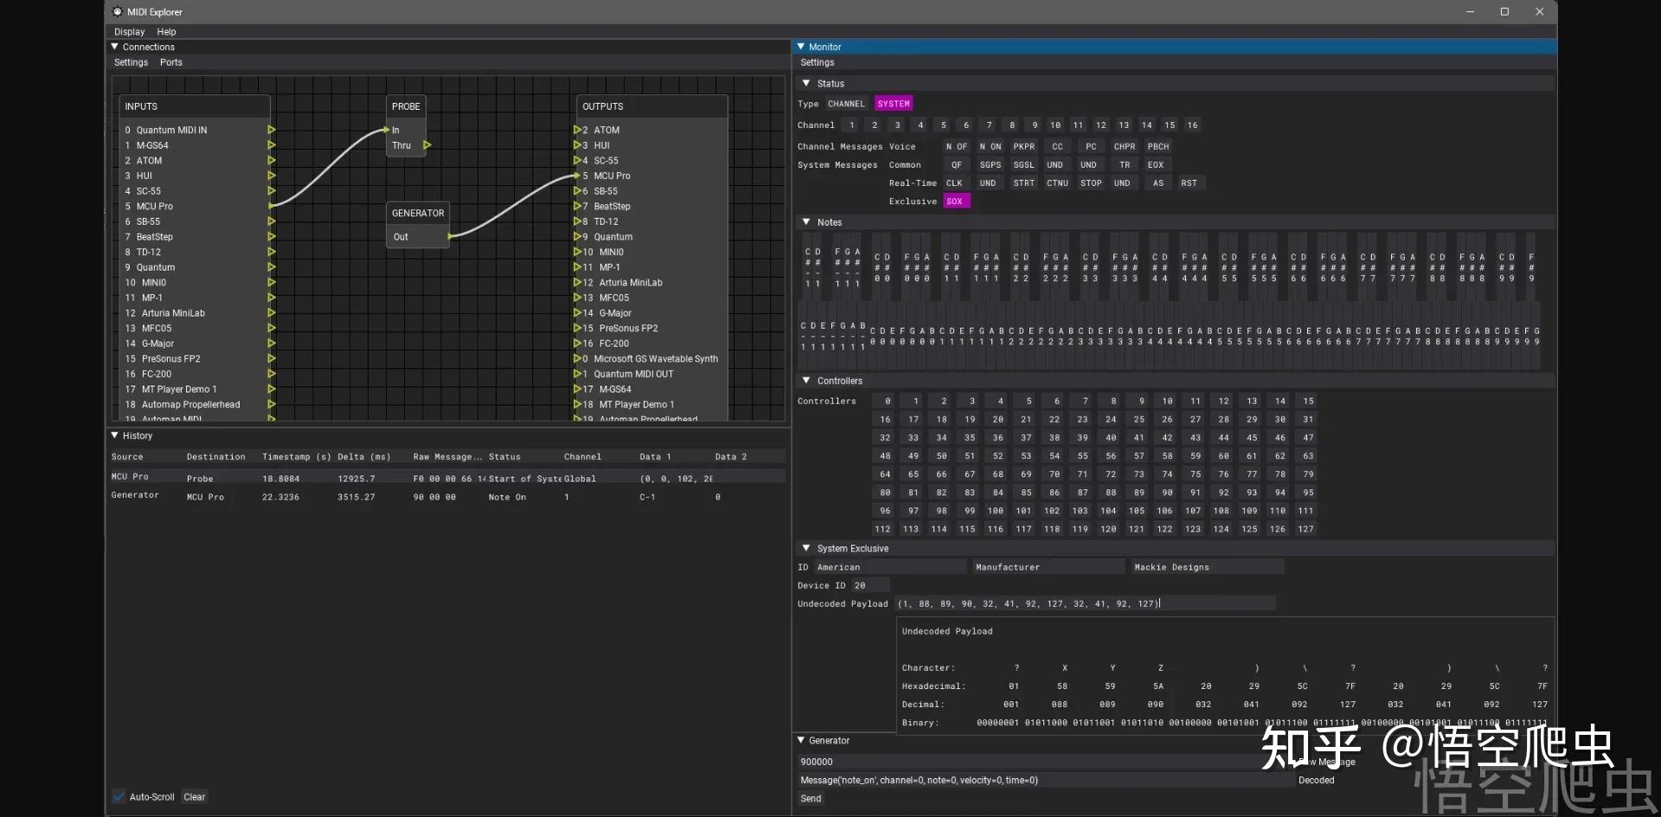1661x817 pixels.
Task: Toggle the SOX exclusive indicator
Action: click(955, 201)
